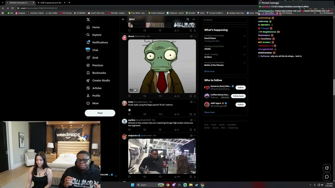Viewport: 335px width, 188px height.
Task: Open the Kick bookmark
Action: point(10,13)
